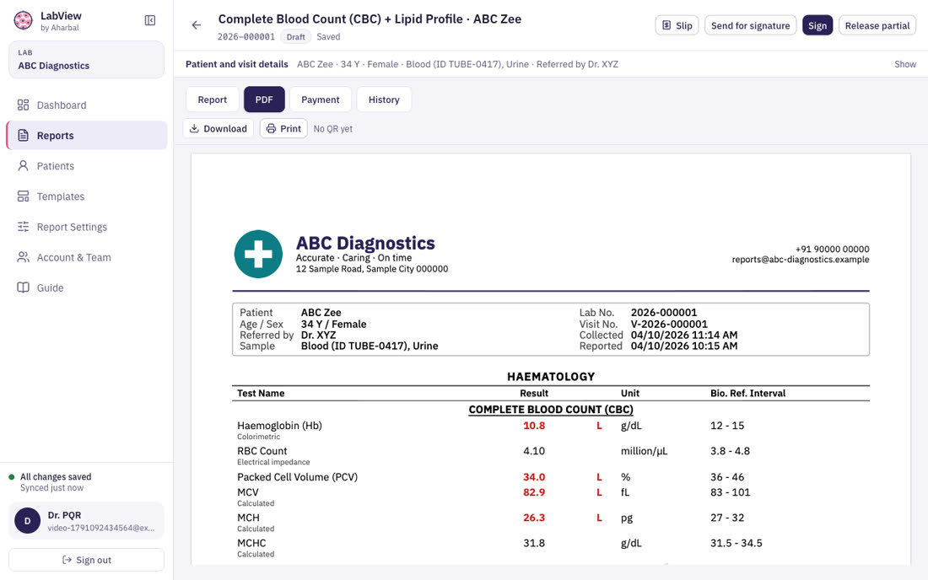
Task: Download the PDF report
Action: click(x=219, y=128)
